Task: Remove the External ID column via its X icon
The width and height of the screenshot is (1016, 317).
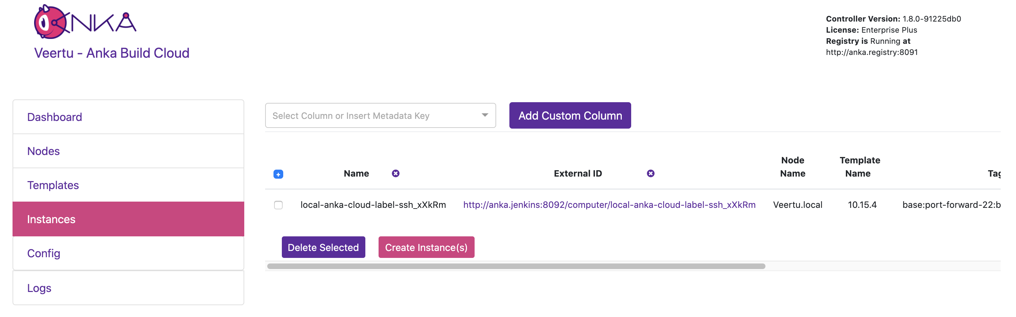Action: [650, 173]
